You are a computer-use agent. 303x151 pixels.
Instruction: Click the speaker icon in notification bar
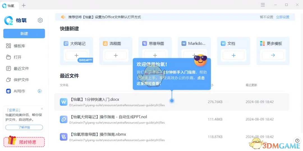point(63,17)
